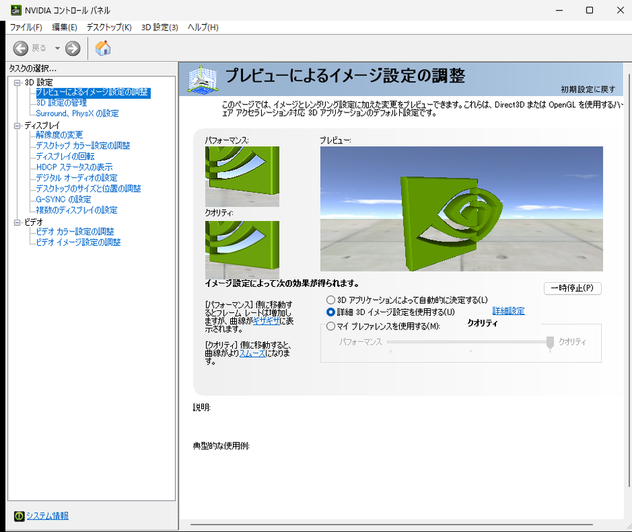Open the ギザギザ help link
Viewport: 632px width, 532px height.
tap(266, 321)
